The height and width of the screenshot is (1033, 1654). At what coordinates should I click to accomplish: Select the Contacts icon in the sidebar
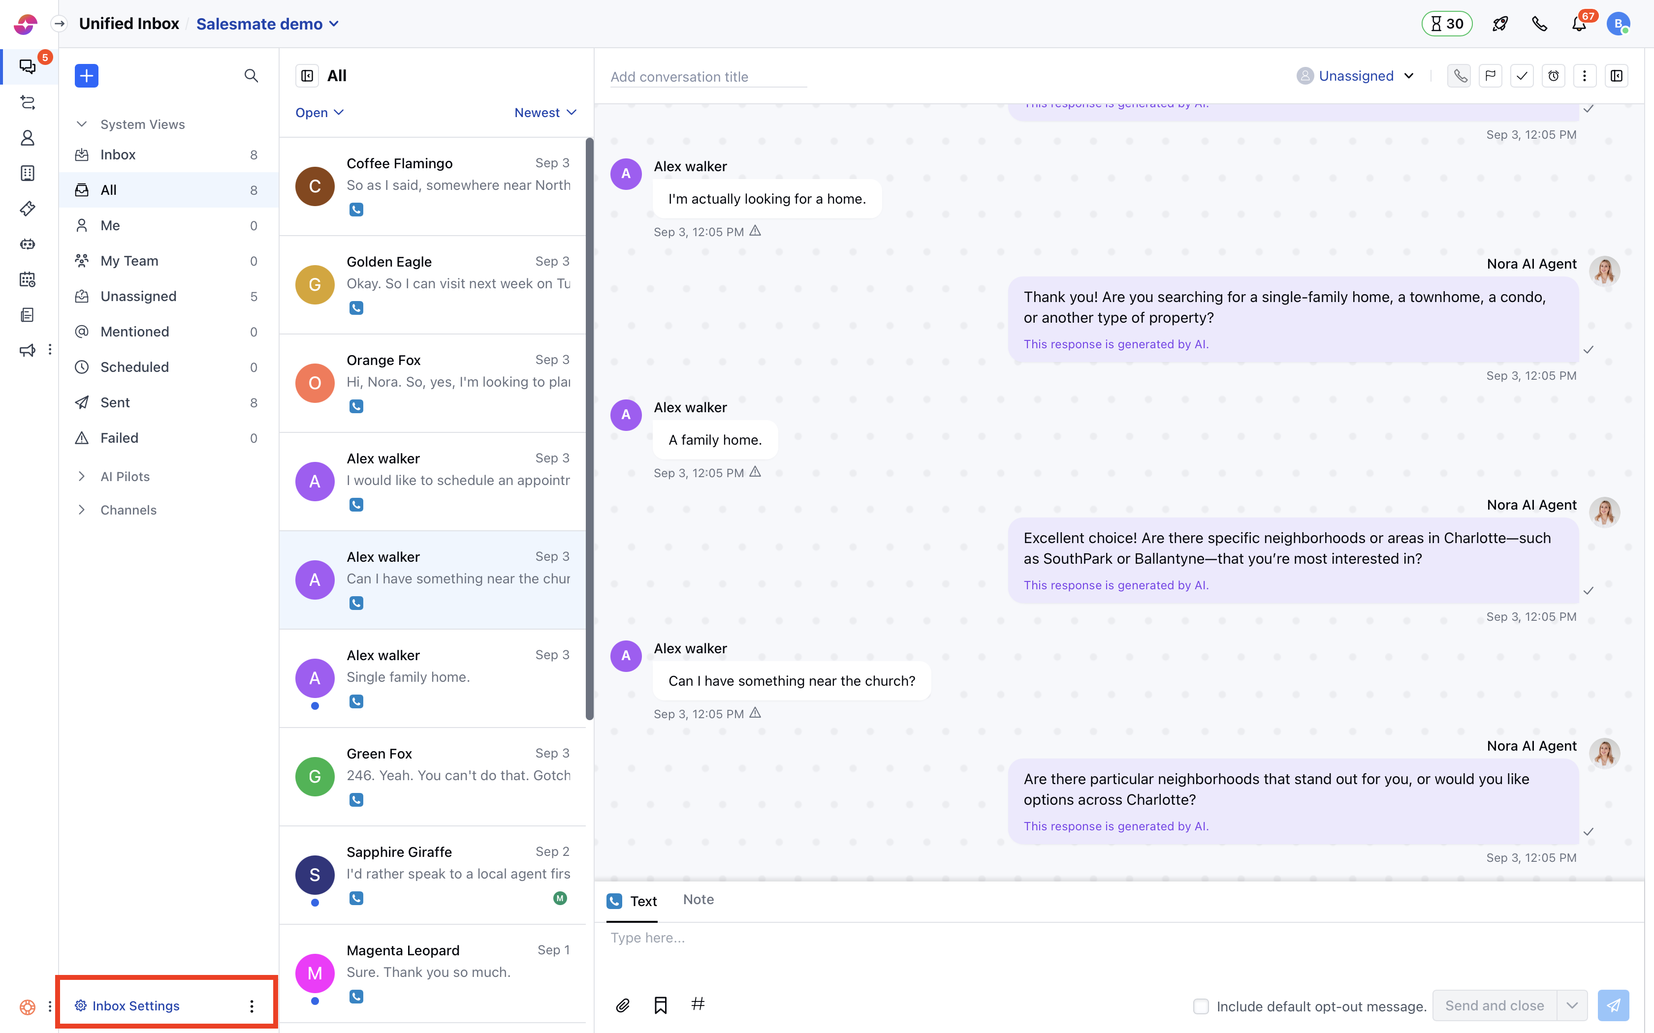point(28,137)
